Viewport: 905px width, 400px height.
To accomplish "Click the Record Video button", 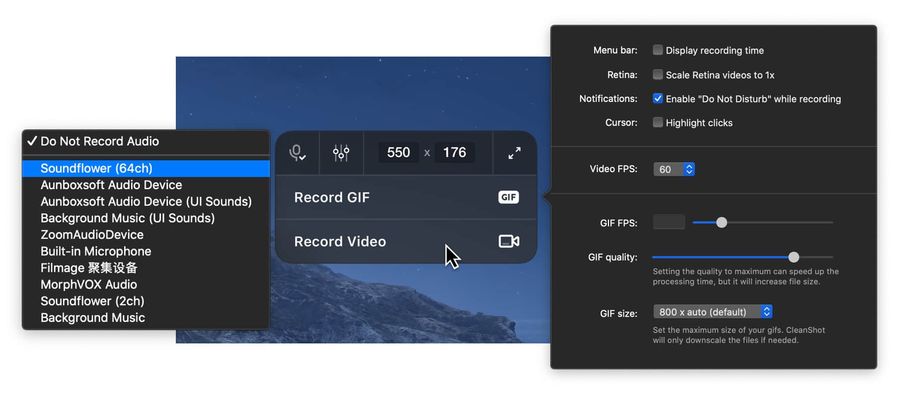I will (x=406, y=241).
